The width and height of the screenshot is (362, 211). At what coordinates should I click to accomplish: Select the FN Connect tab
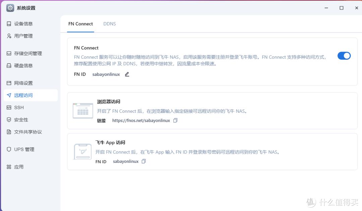[80, 24]
